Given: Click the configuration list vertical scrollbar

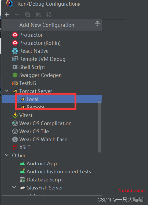Looking at the screenshot, I should tap(100, 126).
